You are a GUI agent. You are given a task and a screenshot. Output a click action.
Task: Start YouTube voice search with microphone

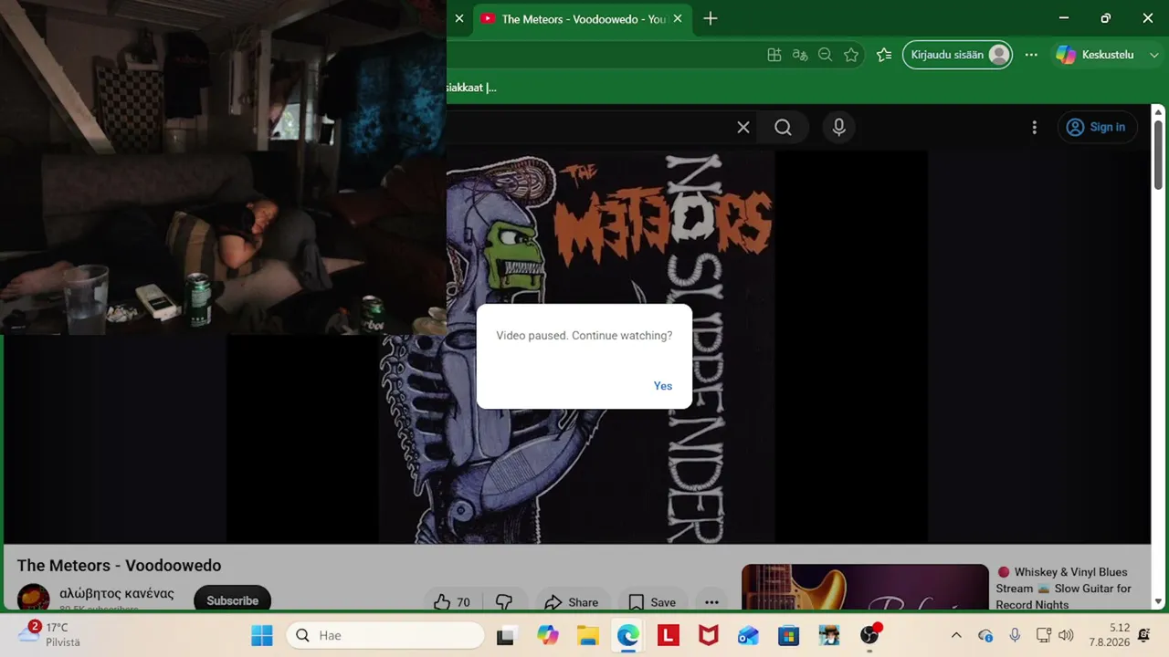(x=839, y=128)
